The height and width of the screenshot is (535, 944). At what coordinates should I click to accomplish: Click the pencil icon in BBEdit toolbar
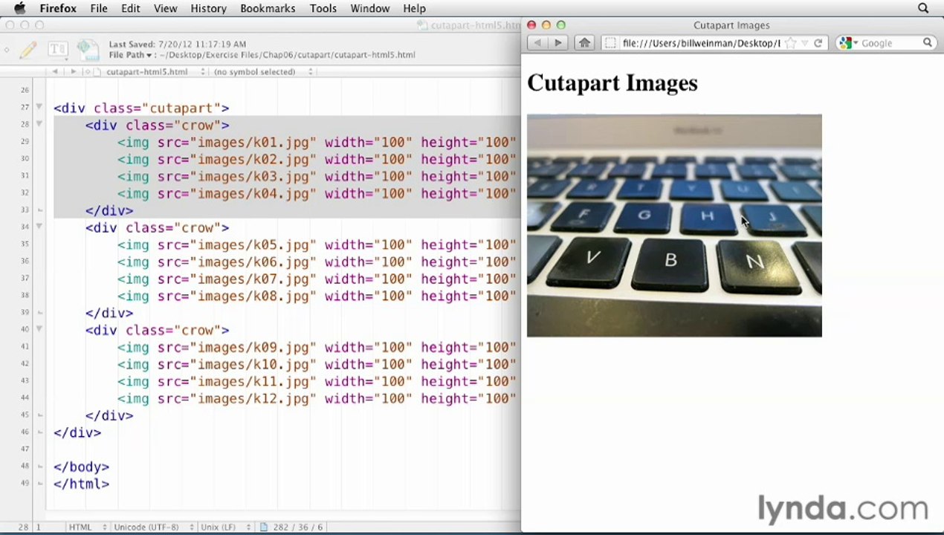click(28, 50)
